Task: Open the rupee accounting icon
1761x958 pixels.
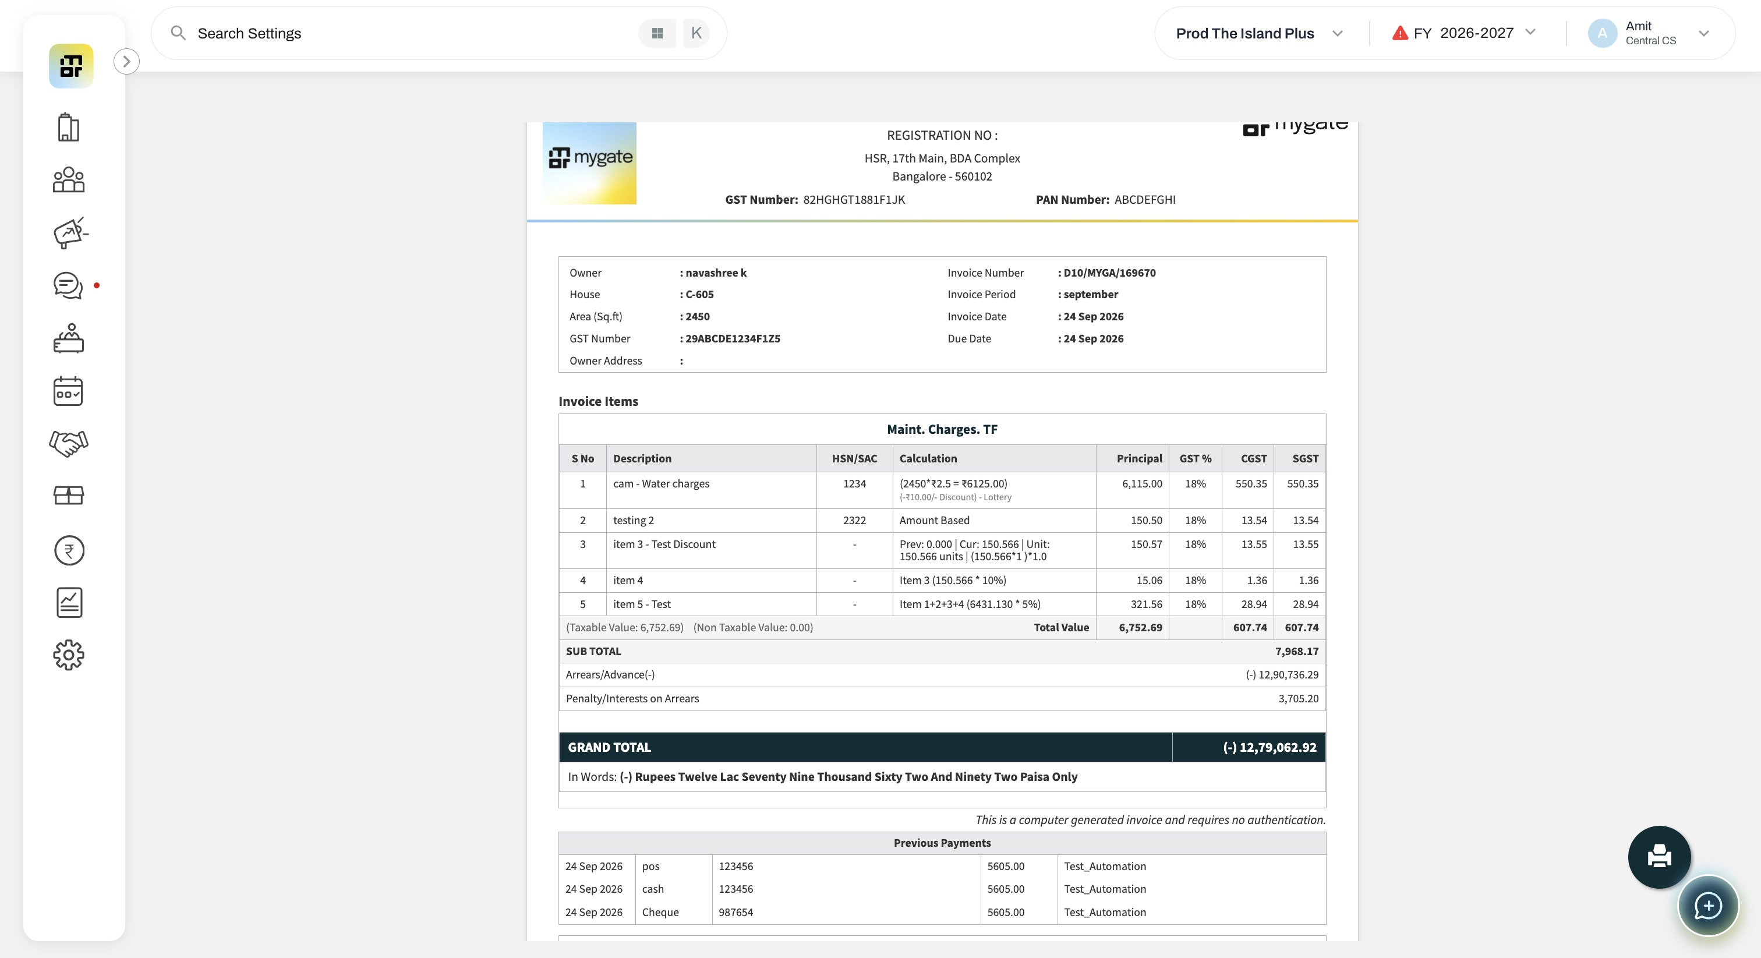Action: [69, 550]
